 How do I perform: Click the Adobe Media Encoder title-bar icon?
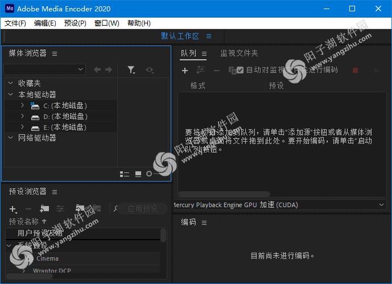[10, 9]
